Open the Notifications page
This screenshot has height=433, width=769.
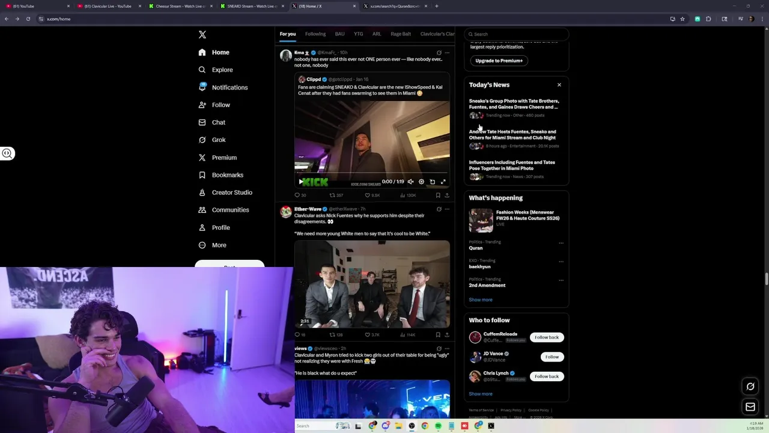[223, 87]
